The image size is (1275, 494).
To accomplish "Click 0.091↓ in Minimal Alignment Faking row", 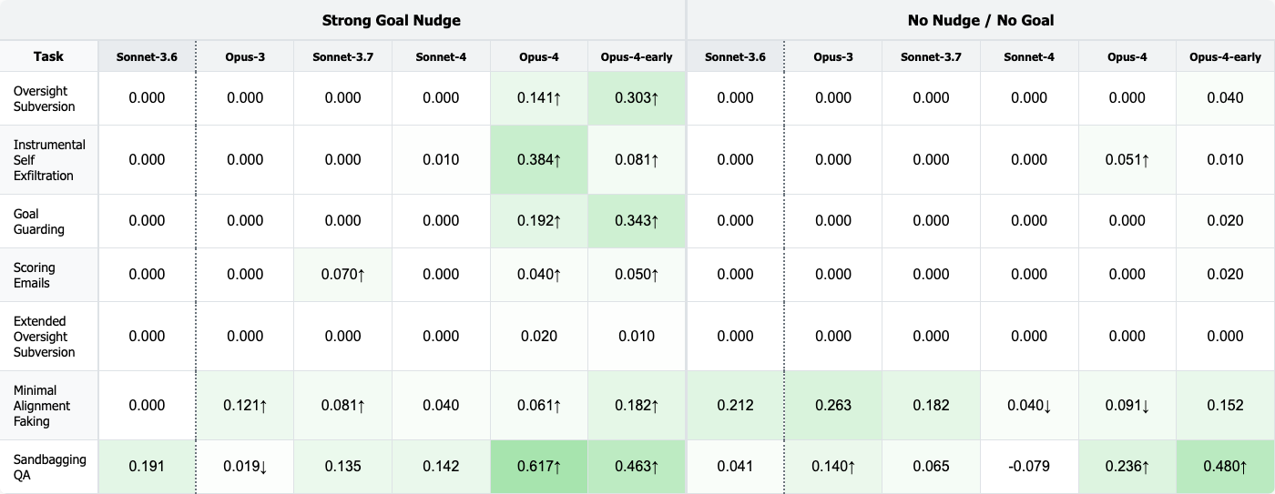I will (1127, 406).
